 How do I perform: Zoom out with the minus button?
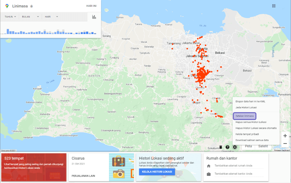[x=285, y=144]
